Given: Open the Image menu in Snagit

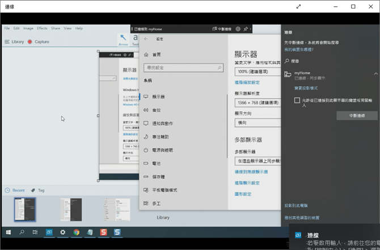Looking at the screenshot, I should tap(28, 28).
